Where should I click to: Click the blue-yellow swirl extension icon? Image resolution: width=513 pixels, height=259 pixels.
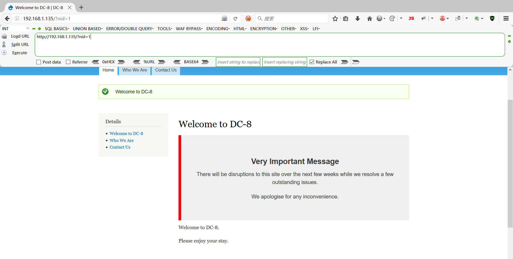(x=477, y=18)
